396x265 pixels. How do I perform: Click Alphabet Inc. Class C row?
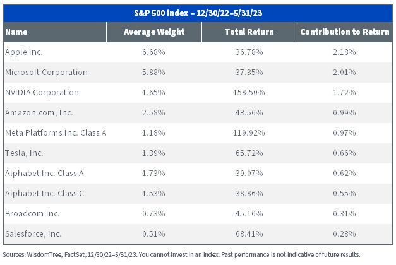pos(198,194)
